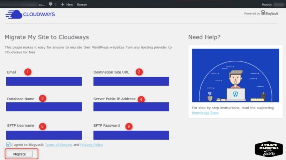Viewport: 286px width, 160px height.
Task: Click the 'Migrate My Site to Cloudways' heading
Action: tap(47, 37)
